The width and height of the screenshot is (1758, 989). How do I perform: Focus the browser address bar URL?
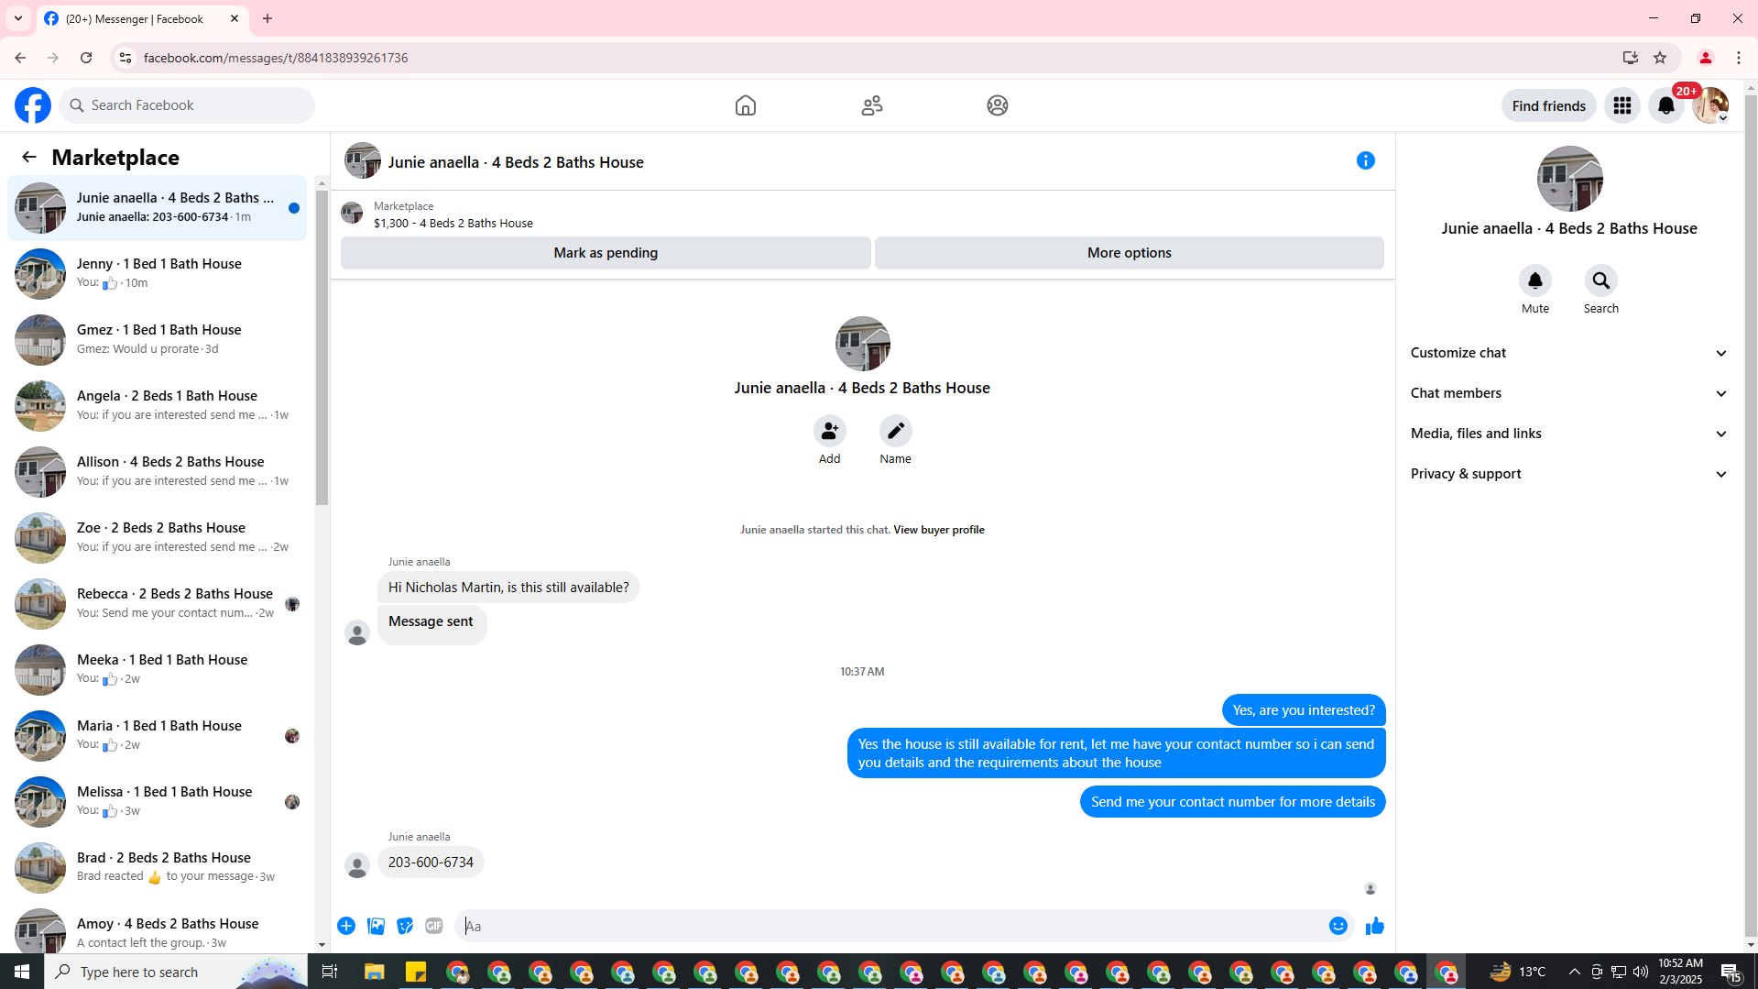(276, 58)
